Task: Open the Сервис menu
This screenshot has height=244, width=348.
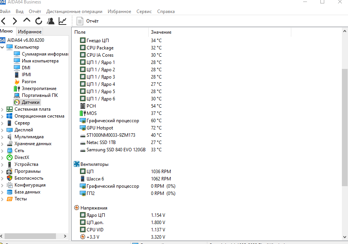Action: pos(144,11)
